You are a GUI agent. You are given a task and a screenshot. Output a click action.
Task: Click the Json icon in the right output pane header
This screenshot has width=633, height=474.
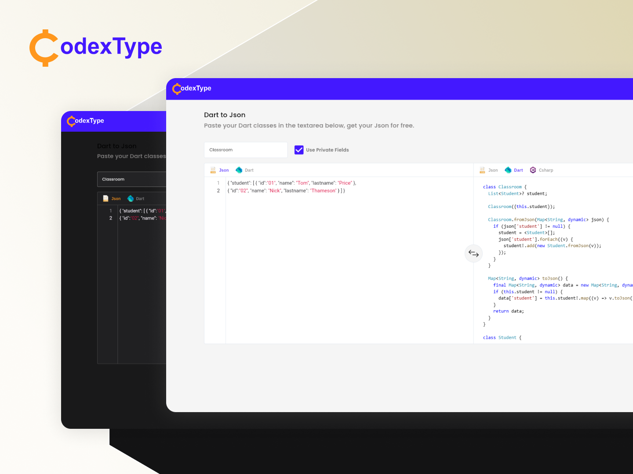pyautogui.click(x=482, y=170)
